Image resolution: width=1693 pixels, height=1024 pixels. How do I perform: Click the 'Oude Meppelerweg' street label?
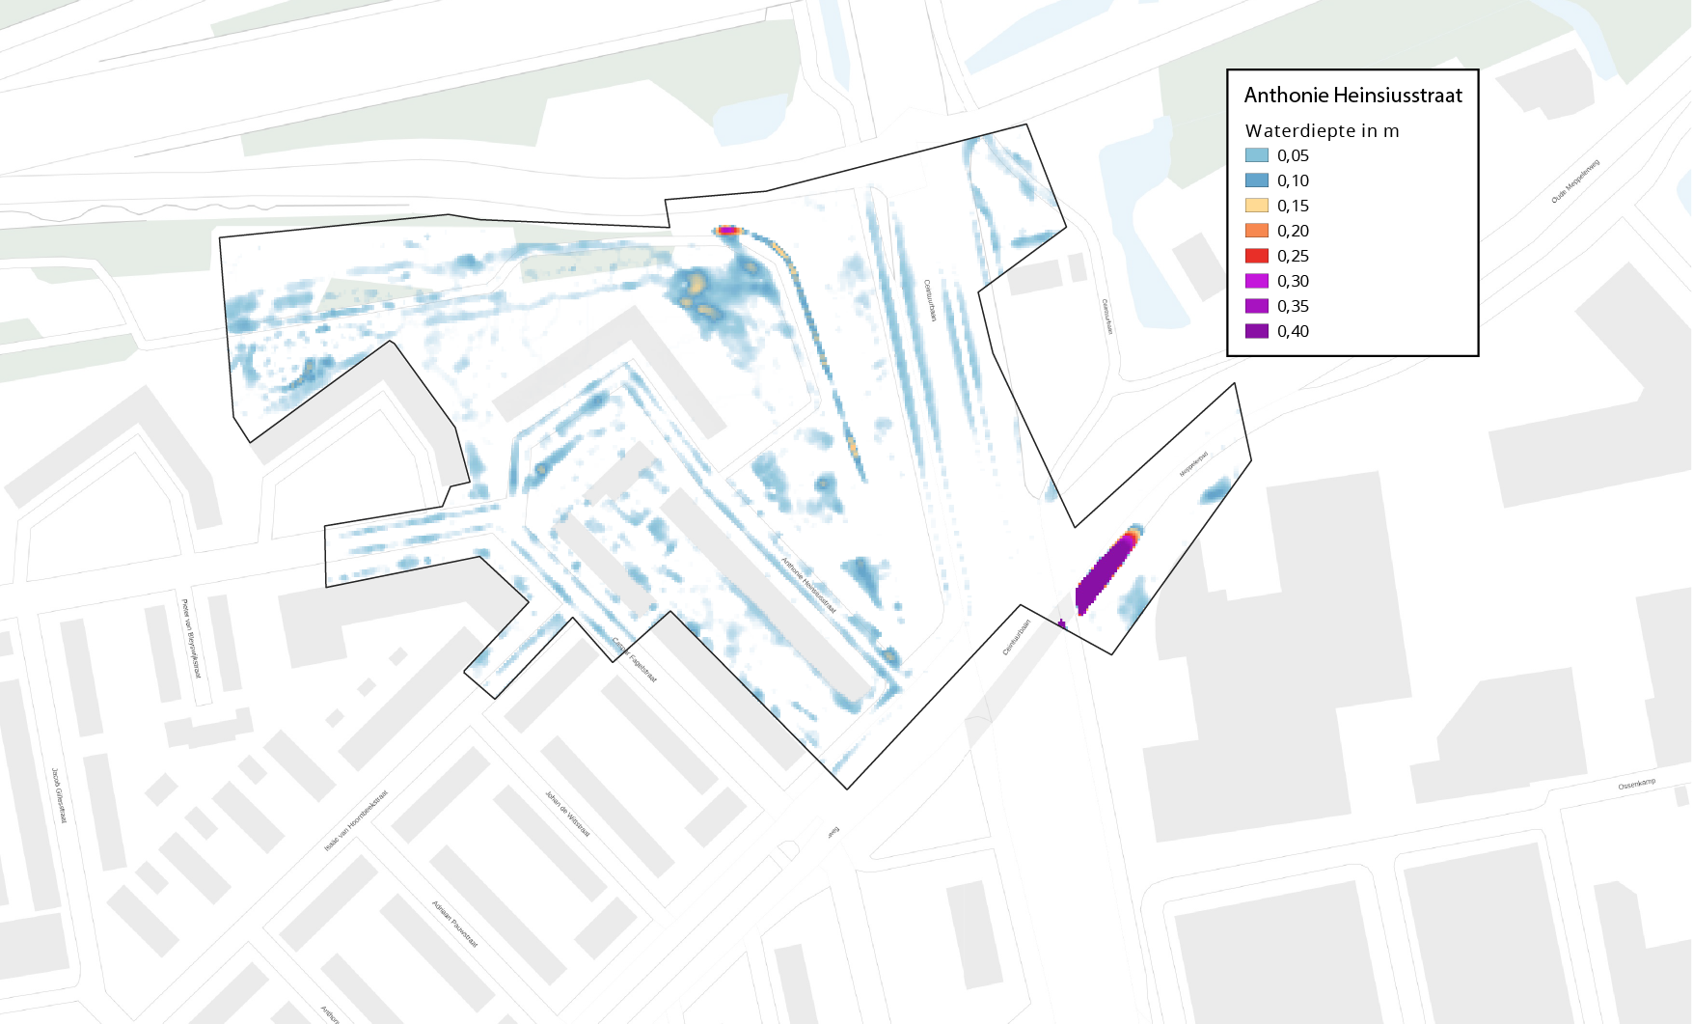coord(1575,181)
